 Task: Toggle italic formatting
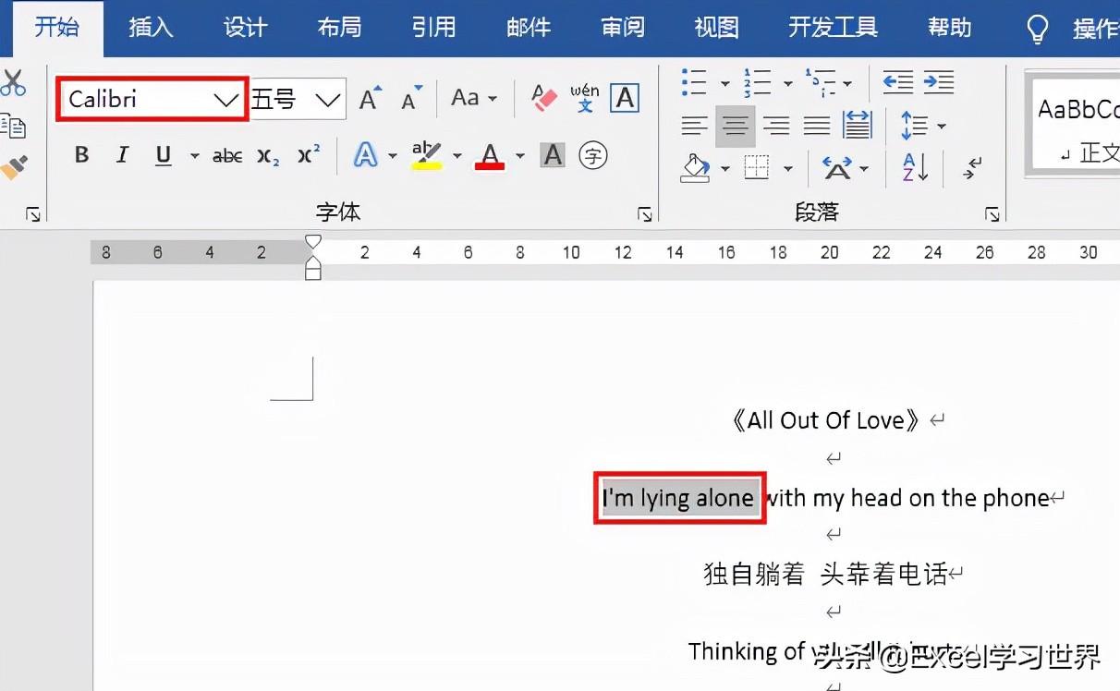(x=122, y=155)
